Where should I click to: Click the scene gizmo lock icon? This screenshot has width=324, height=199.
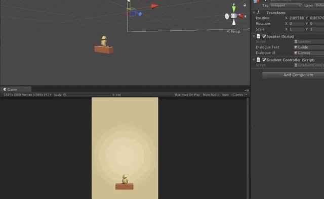point(245,5)
